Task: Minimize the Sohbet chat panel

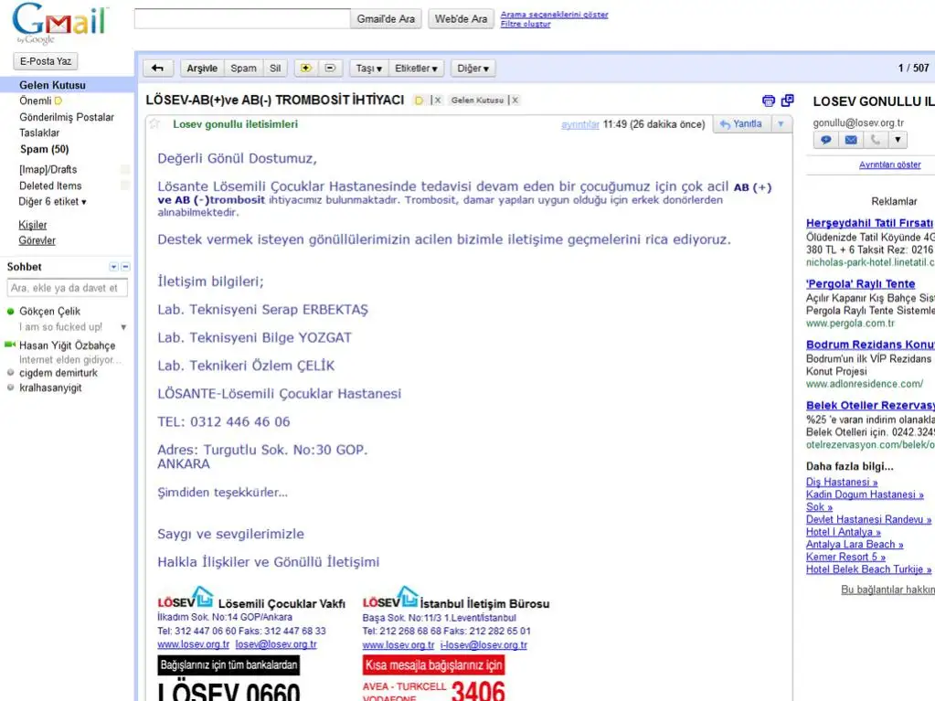Action: click(x=125, y=267)
